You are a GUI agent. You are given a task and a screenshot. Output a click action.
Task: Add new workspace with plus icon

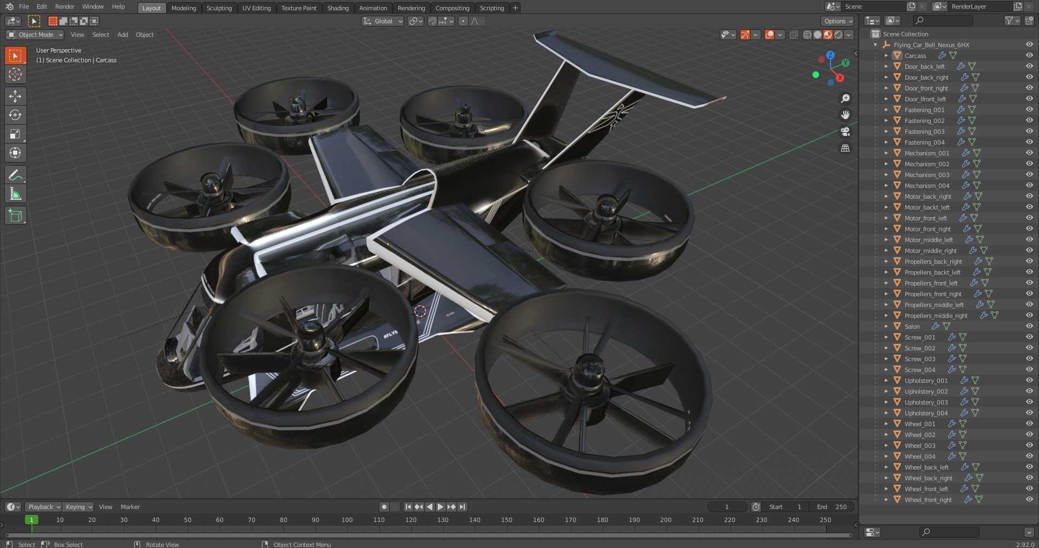[515, 8]
